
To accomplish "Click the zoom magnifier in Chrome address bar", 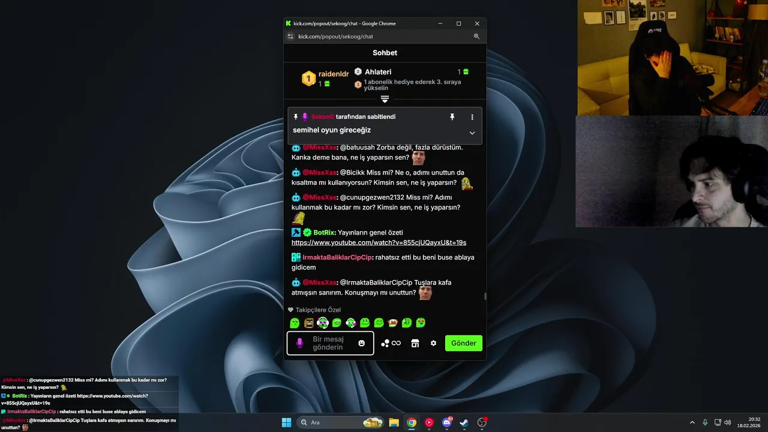I will (x=476, y=37).
